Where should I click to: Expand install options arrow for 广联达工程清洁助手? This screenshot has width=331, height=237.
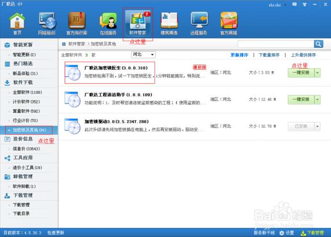(317, 100)
